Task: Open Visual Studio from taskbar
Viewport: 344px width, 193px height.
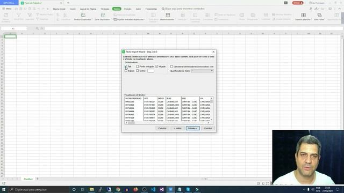Action: point(162,189)
